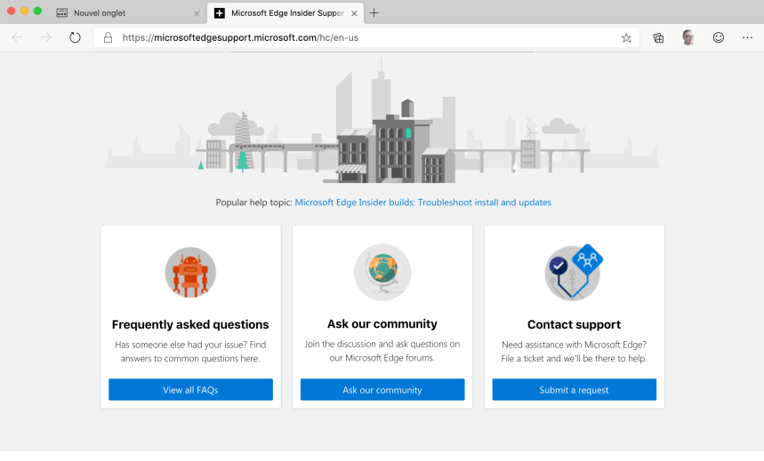Select the Microsoft Edge Insider Support tab

[280, 13]
